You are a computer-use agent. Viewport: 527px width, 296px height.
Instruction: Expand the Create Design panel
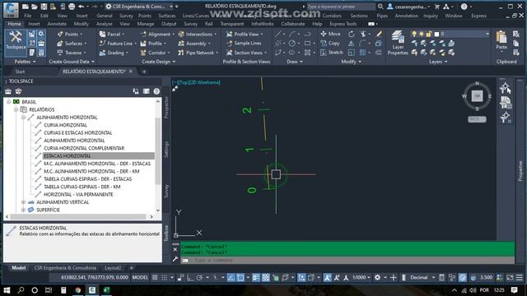(x=158, y=62)
